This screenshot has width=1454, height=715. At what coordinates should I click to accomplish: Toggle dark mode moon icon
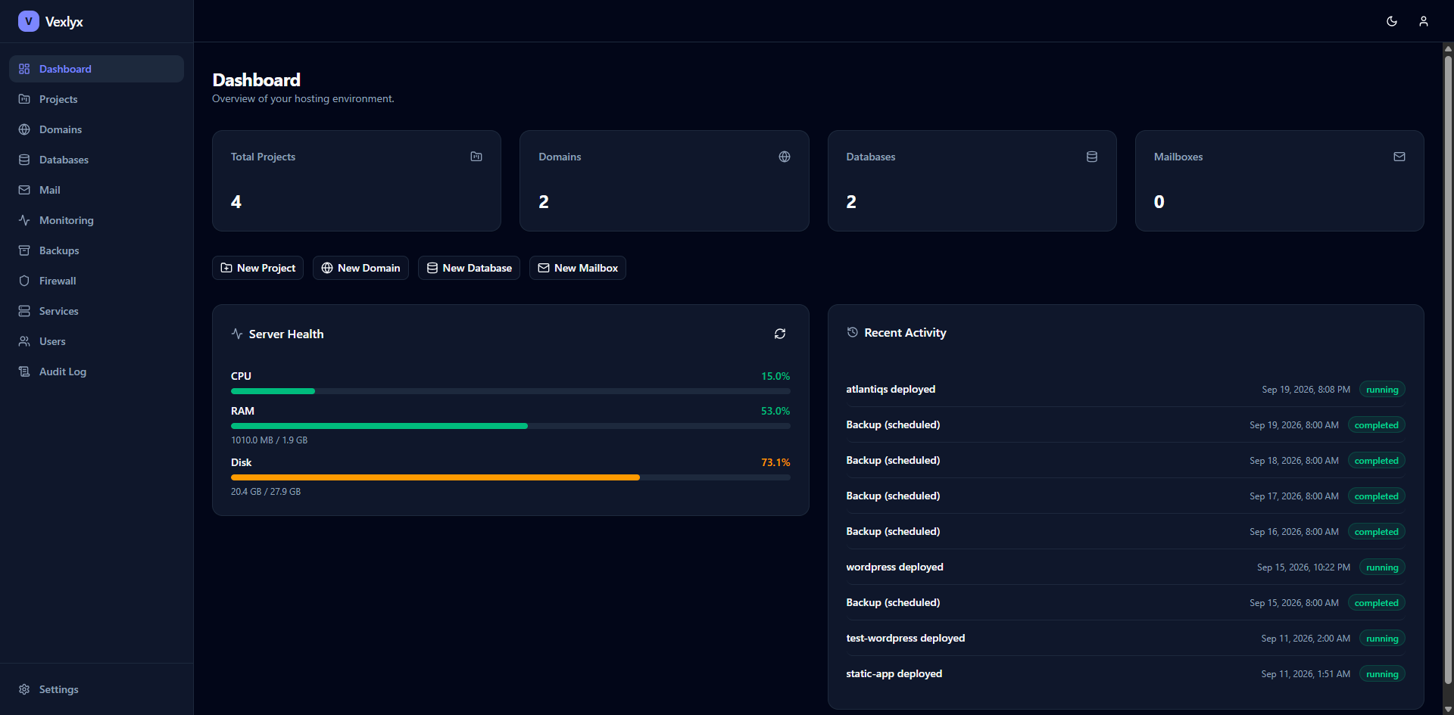[x=1392, y=21]
